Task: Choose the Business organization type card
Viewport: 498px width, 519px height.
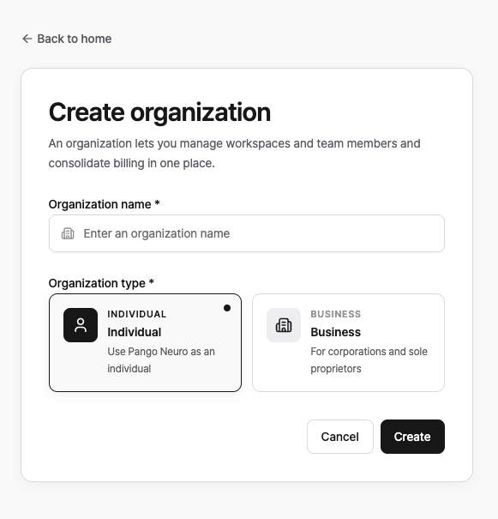Action: click(348, 342)
